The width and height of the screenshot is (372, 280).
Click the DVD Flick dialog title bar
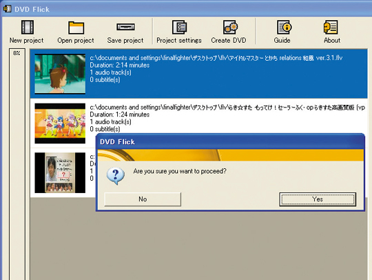[230, 142]
